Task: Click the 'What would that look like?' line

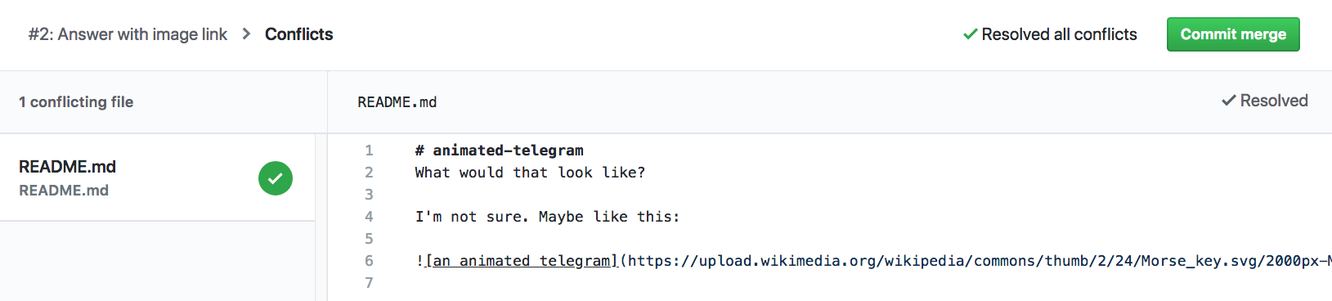Action: pyautogui.click(x=530, y=173)
